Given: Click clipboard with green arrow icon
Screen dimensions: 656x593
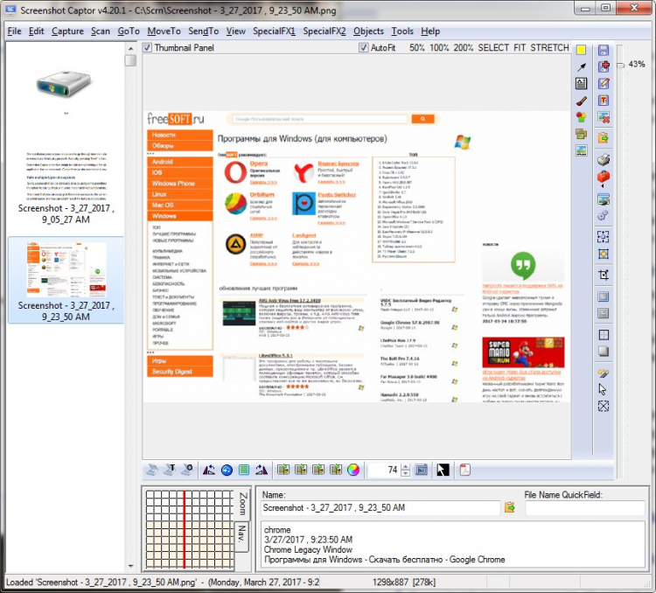Looking at the screenshot, I should coord(604,137).
